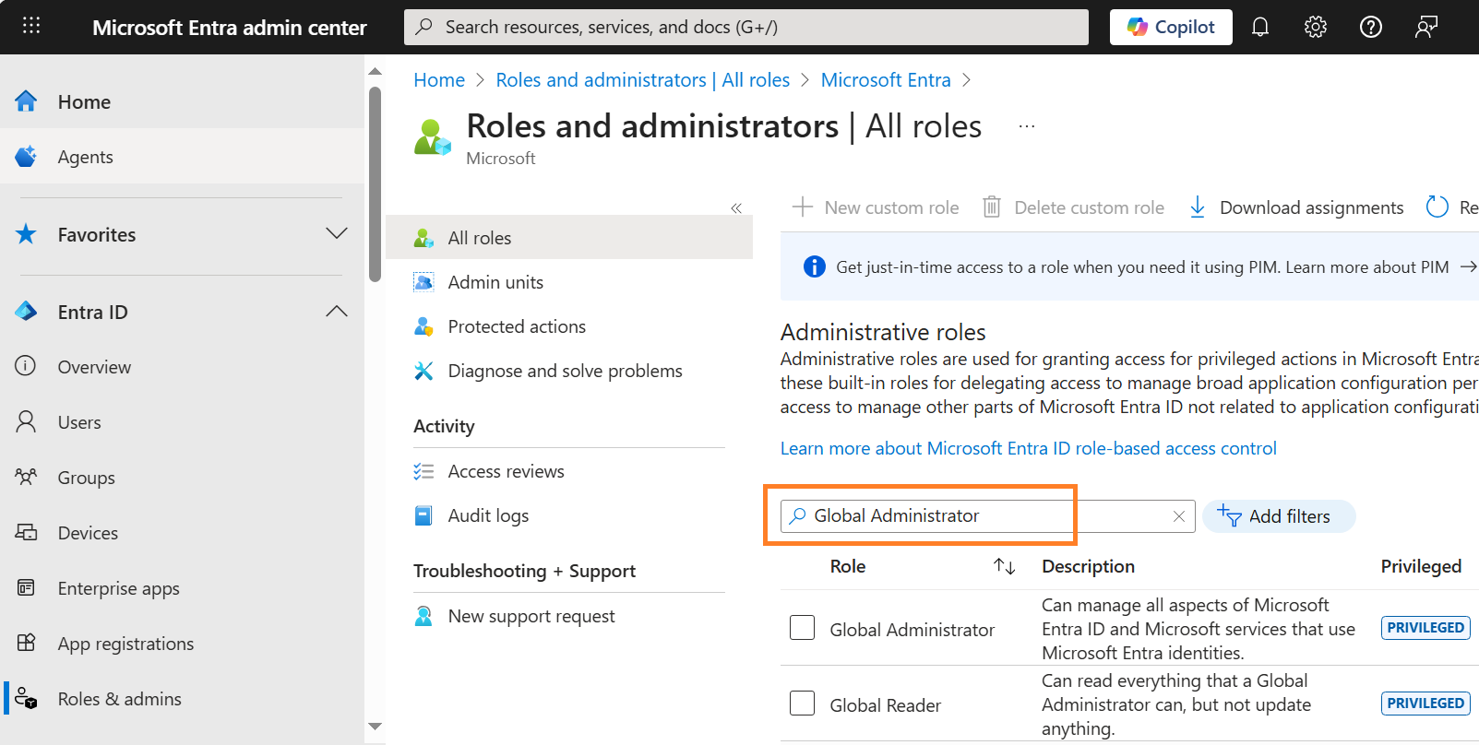Click the Microsoft Entra admin center title
1479x745 pixels.
(x=230, y=28)
